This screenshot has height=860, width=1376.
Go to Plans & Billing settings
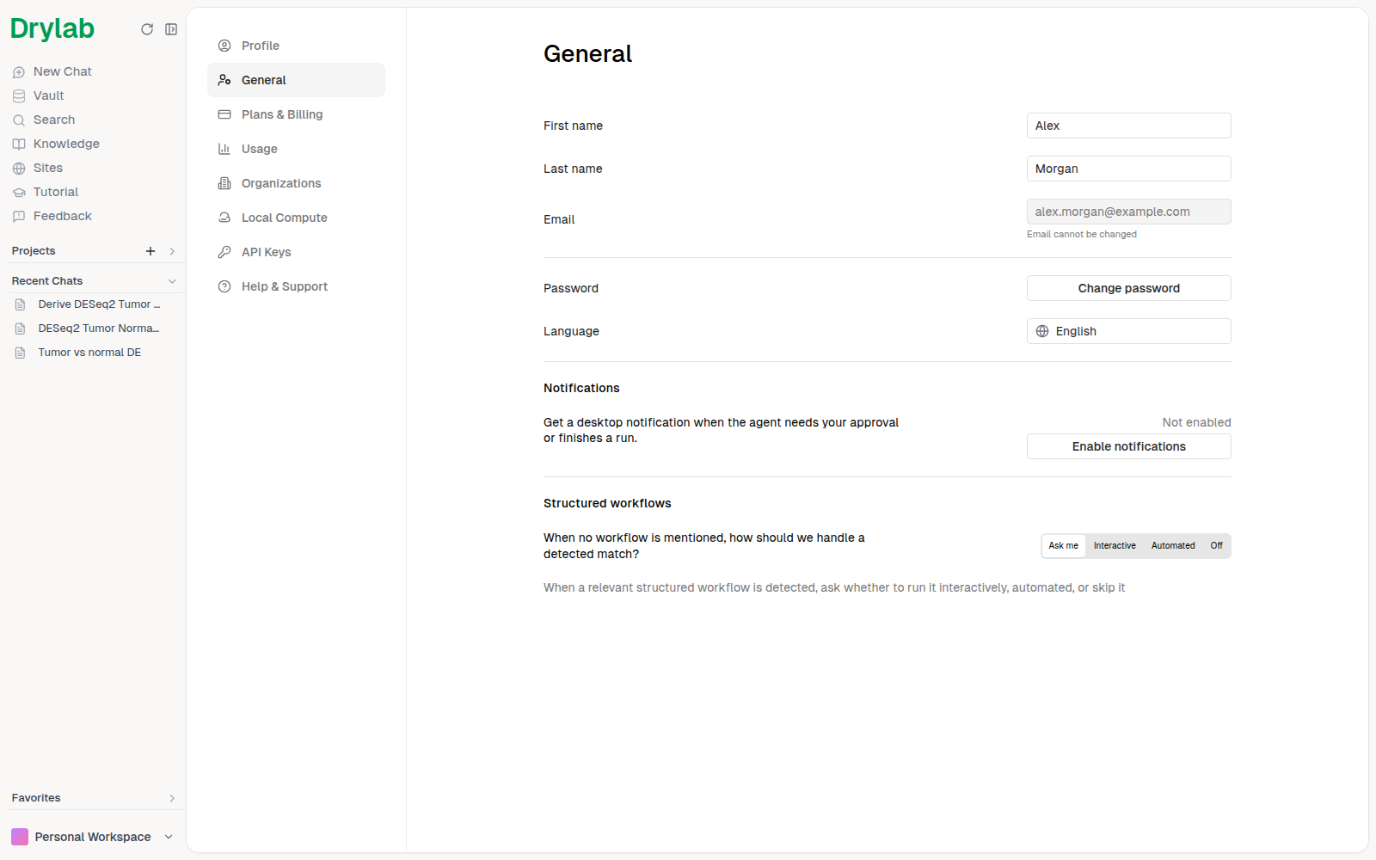(x=296, y=114)
